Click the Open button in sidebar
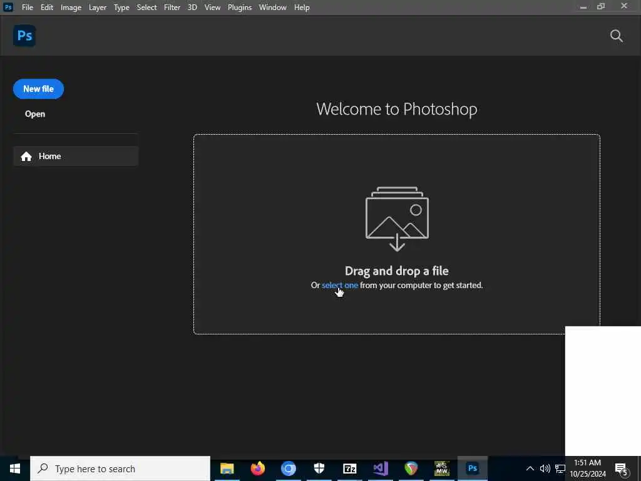This screenshot has width=641, height=481. coord(35,114)
